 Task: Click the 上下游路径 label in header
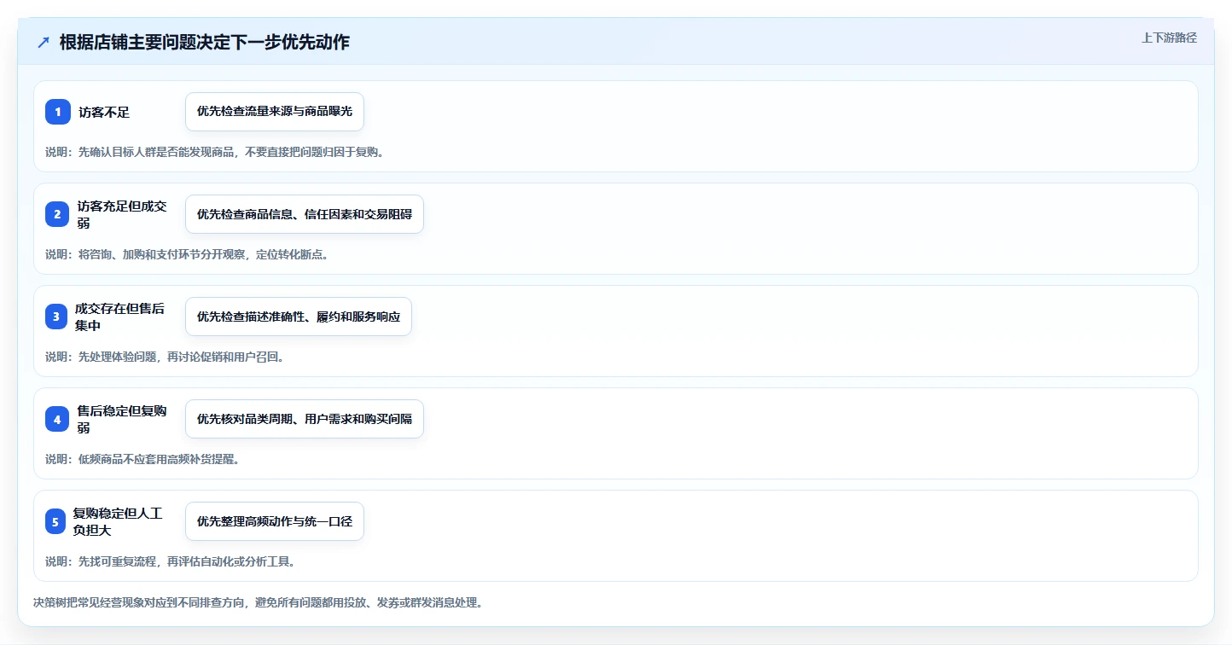point(1170,38)
